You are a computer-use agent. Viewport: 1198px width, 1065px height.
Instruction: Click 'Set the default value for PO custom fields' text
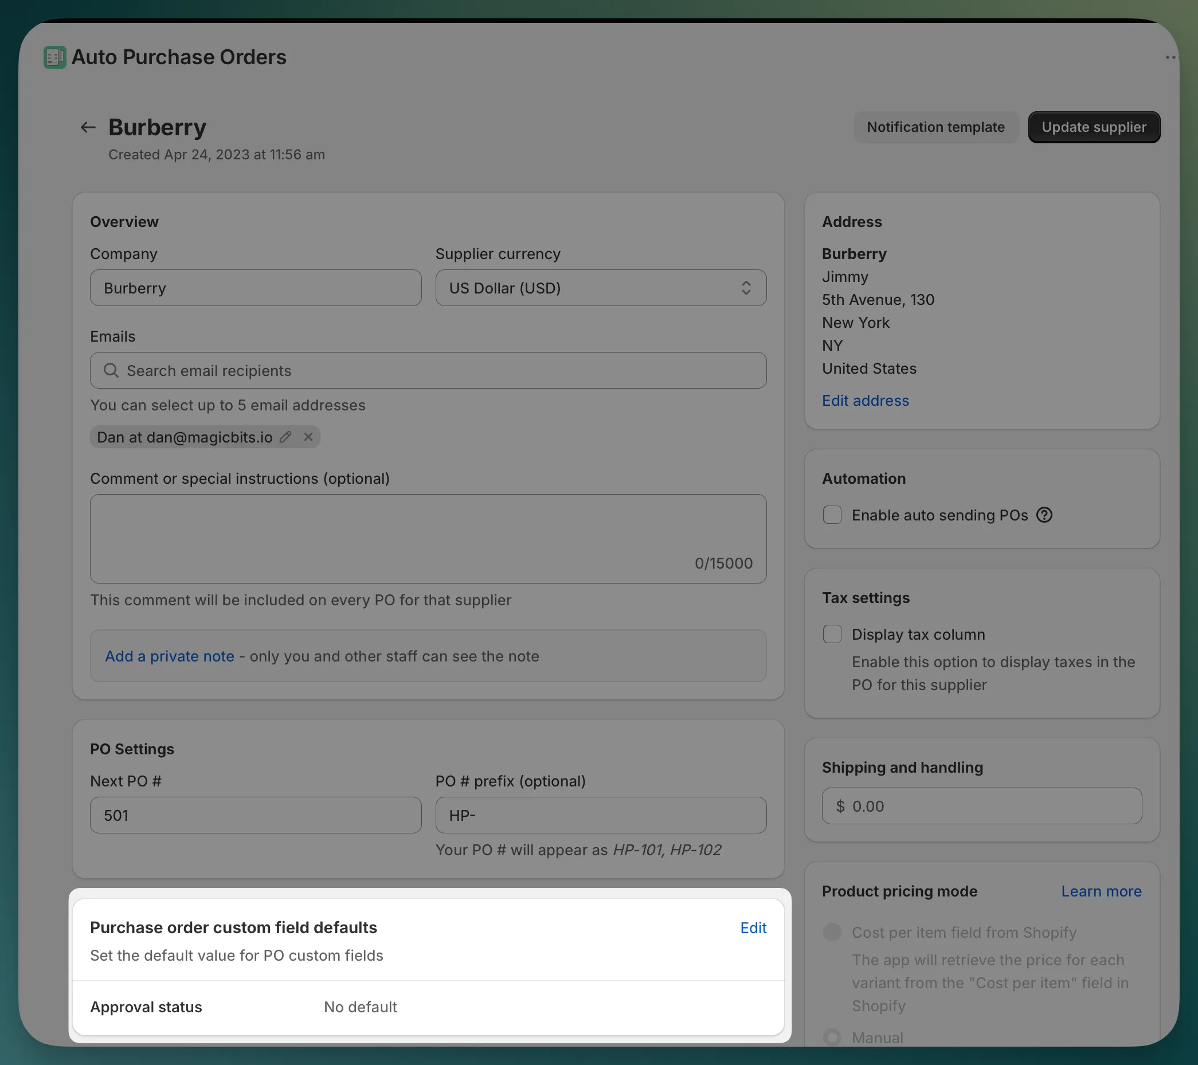(236, 956)
